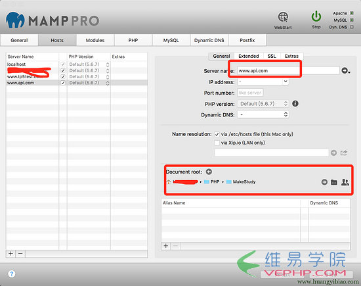361x286 pixels.
Task: Open the Dynamic DNS dropdown
Action: coord(263,114)
